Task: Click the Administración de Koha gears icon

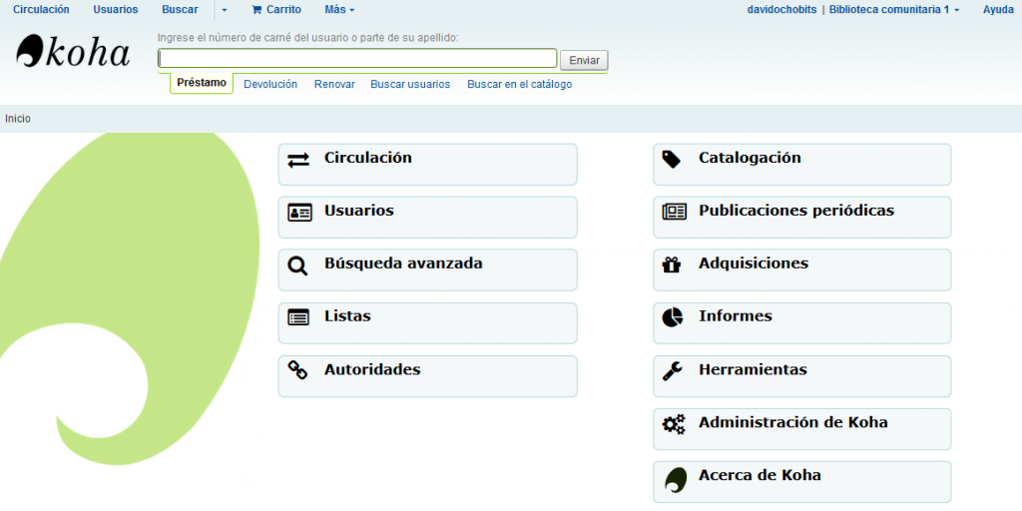Action: pos(674,424)
